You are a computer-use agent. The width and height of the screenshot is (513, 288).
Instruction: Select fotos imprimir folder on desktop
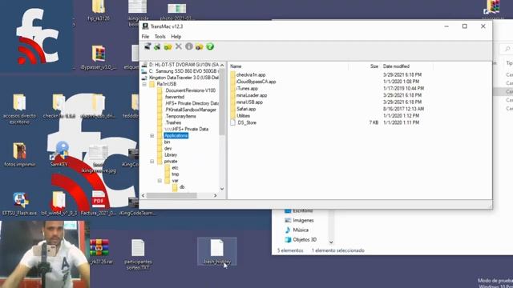click(x=19, y=154)
